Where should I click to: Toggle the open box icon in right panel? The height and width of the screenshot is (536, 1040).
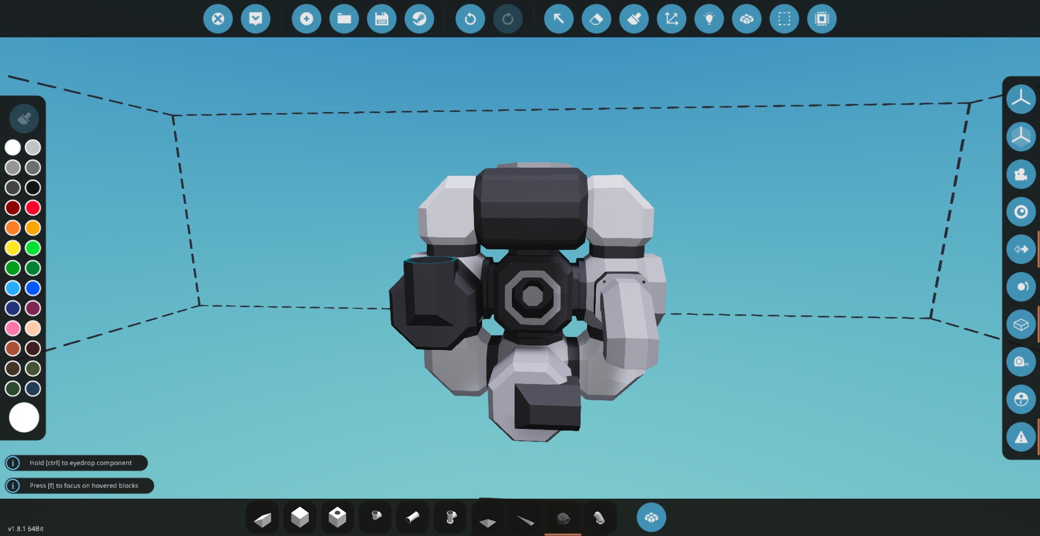[1021, 325]
